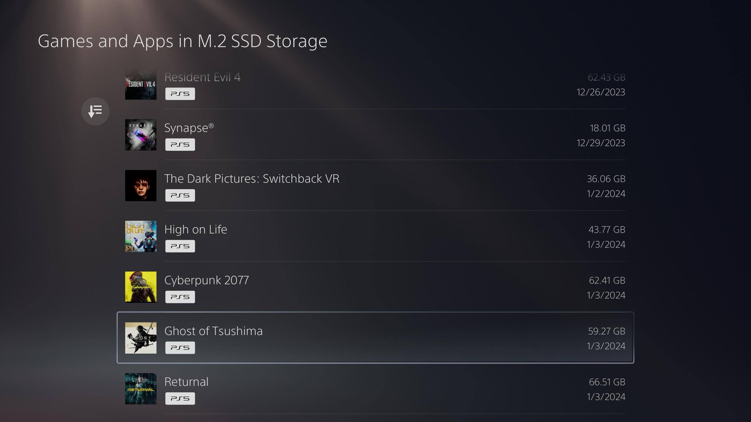
Task: Select the High on Life cover art
Action: pos(141,236)
